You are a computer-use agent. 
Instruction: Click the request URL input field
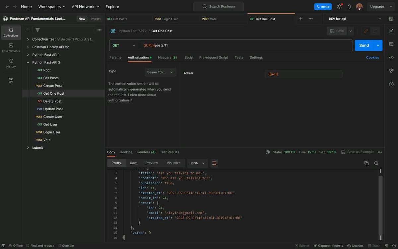coord(246,45)
